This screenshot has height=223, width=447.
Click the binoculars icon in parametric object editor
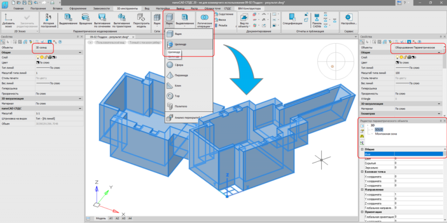pos(362,136)
